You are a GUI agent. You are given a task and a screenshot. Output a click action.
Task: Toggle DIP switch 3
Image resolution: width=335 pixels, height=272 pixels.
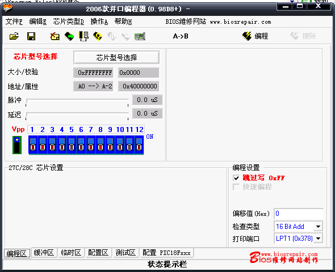click(52, 144)
